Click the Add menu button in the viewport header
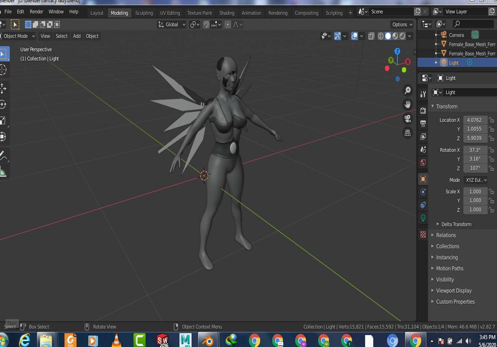The width and height of the screenshot is (497, 347). click(77, 36)
